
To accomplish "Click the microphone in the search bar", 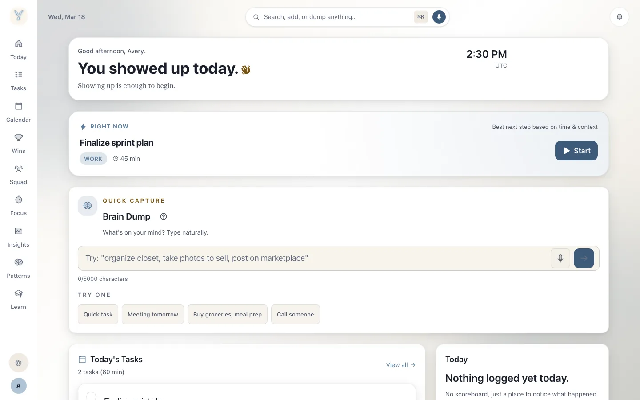I will (439, 17).
